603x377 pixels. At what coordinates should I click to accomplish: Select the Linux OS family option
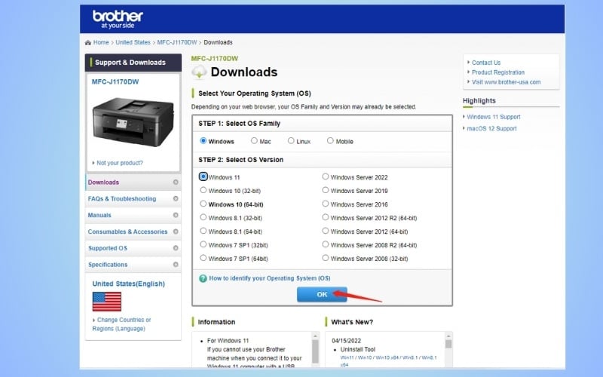pos(291,141)
